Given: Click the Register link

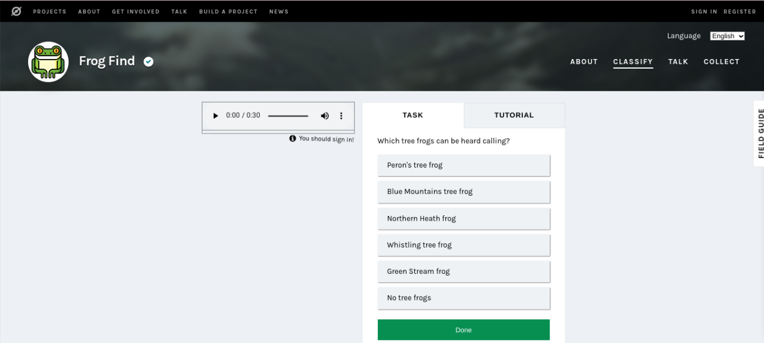Looking at the screenshot, I should point(740,11).
